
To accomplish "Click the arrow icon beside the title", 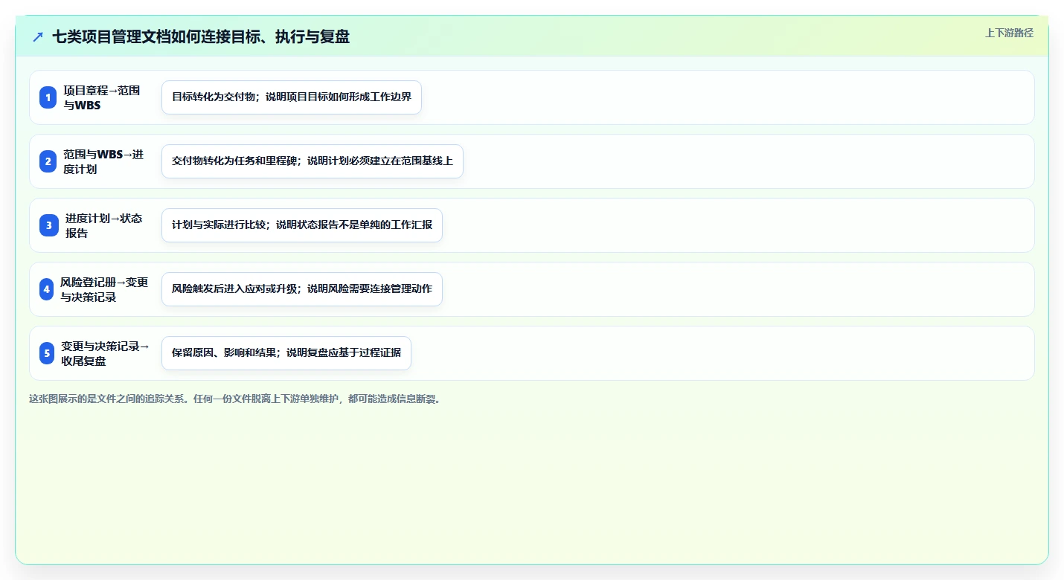I will coord(38,36).
